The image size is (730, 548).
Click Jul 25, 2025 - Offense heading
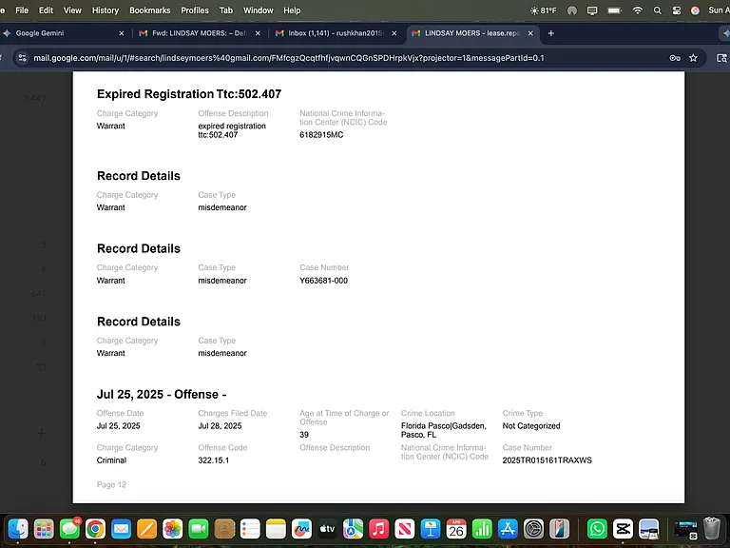tap(162, 394)
